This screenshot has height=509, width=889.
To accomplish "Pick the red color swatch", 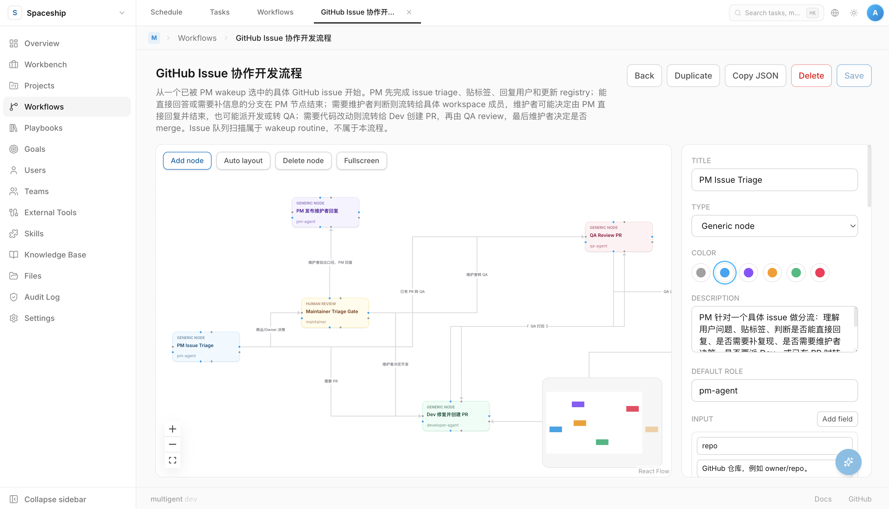I will (x=820, y=273).
